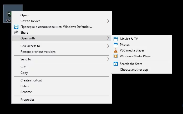This screenshot has height=114, width=183.
Task: Click Restore previous versions
Action: click(x=38, y=52)
